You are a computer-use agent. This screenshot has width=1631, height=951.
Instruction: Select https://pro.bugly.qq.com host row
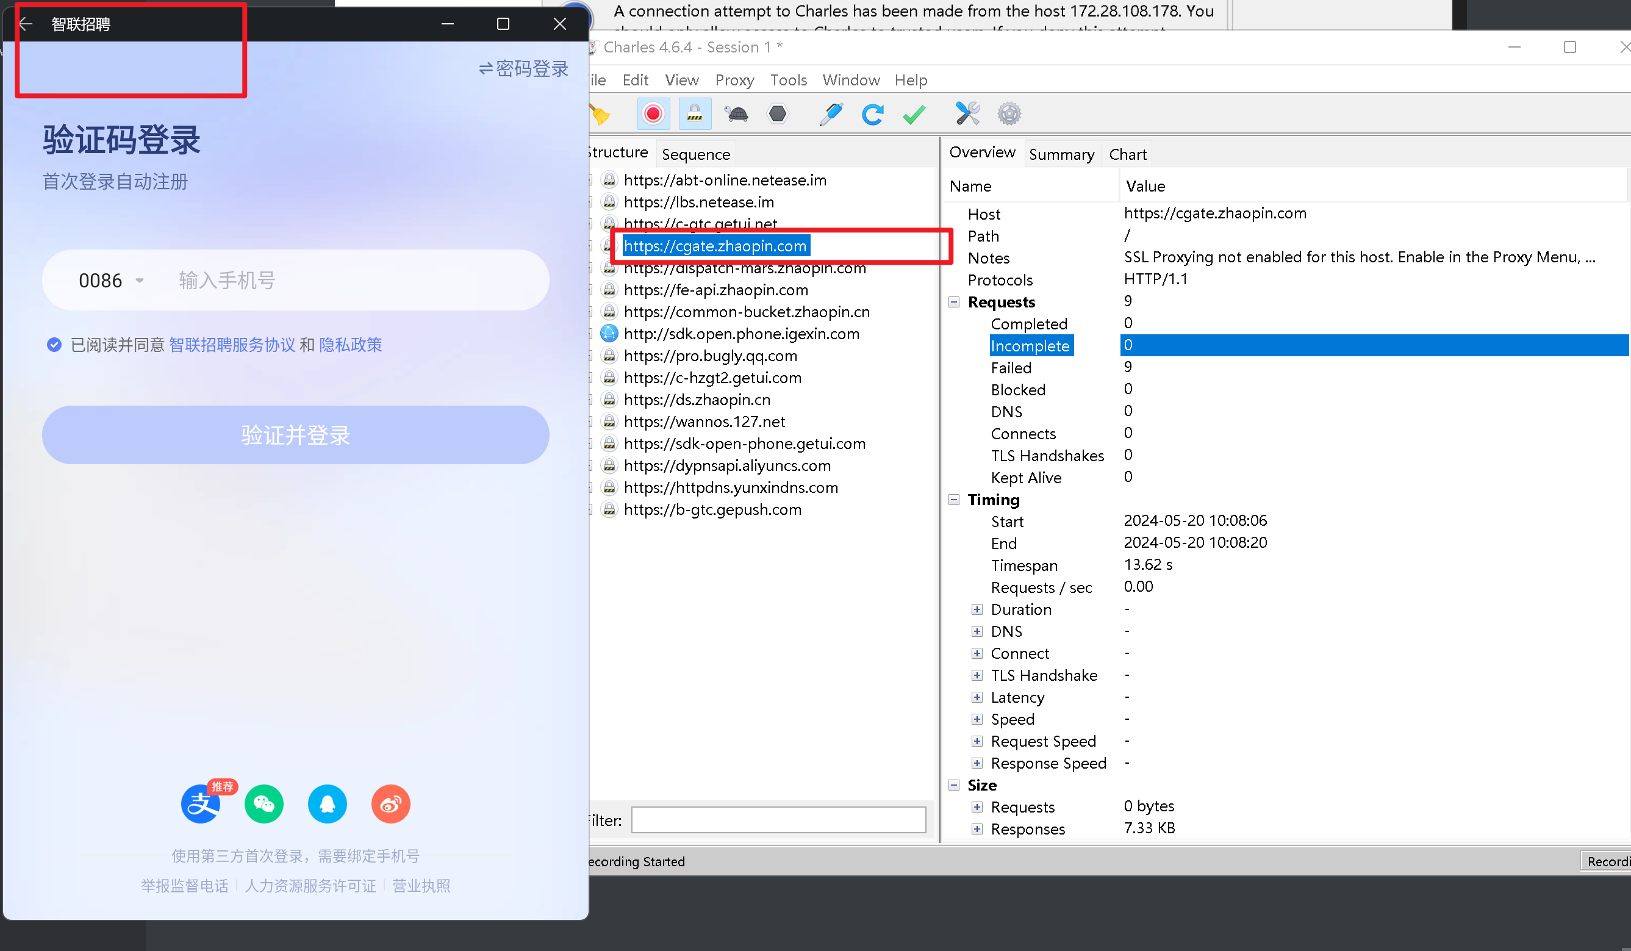[x=710, y=356]
